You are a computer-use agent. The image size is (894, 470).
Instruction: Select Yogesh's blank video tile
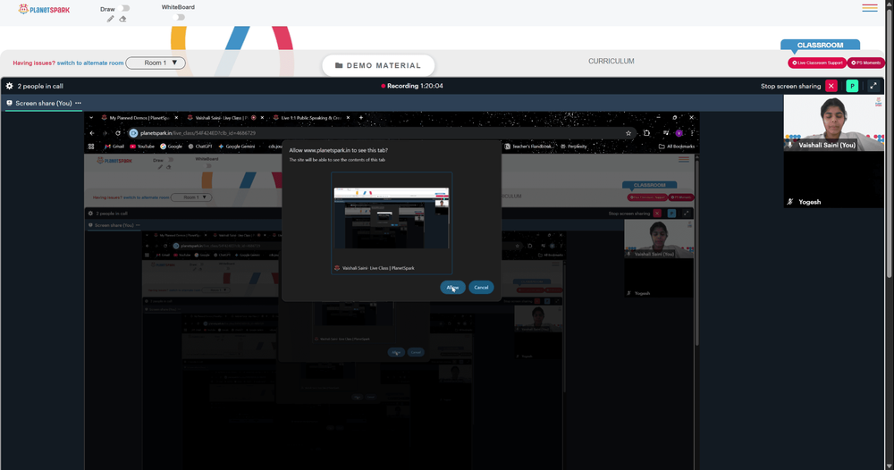833,180
